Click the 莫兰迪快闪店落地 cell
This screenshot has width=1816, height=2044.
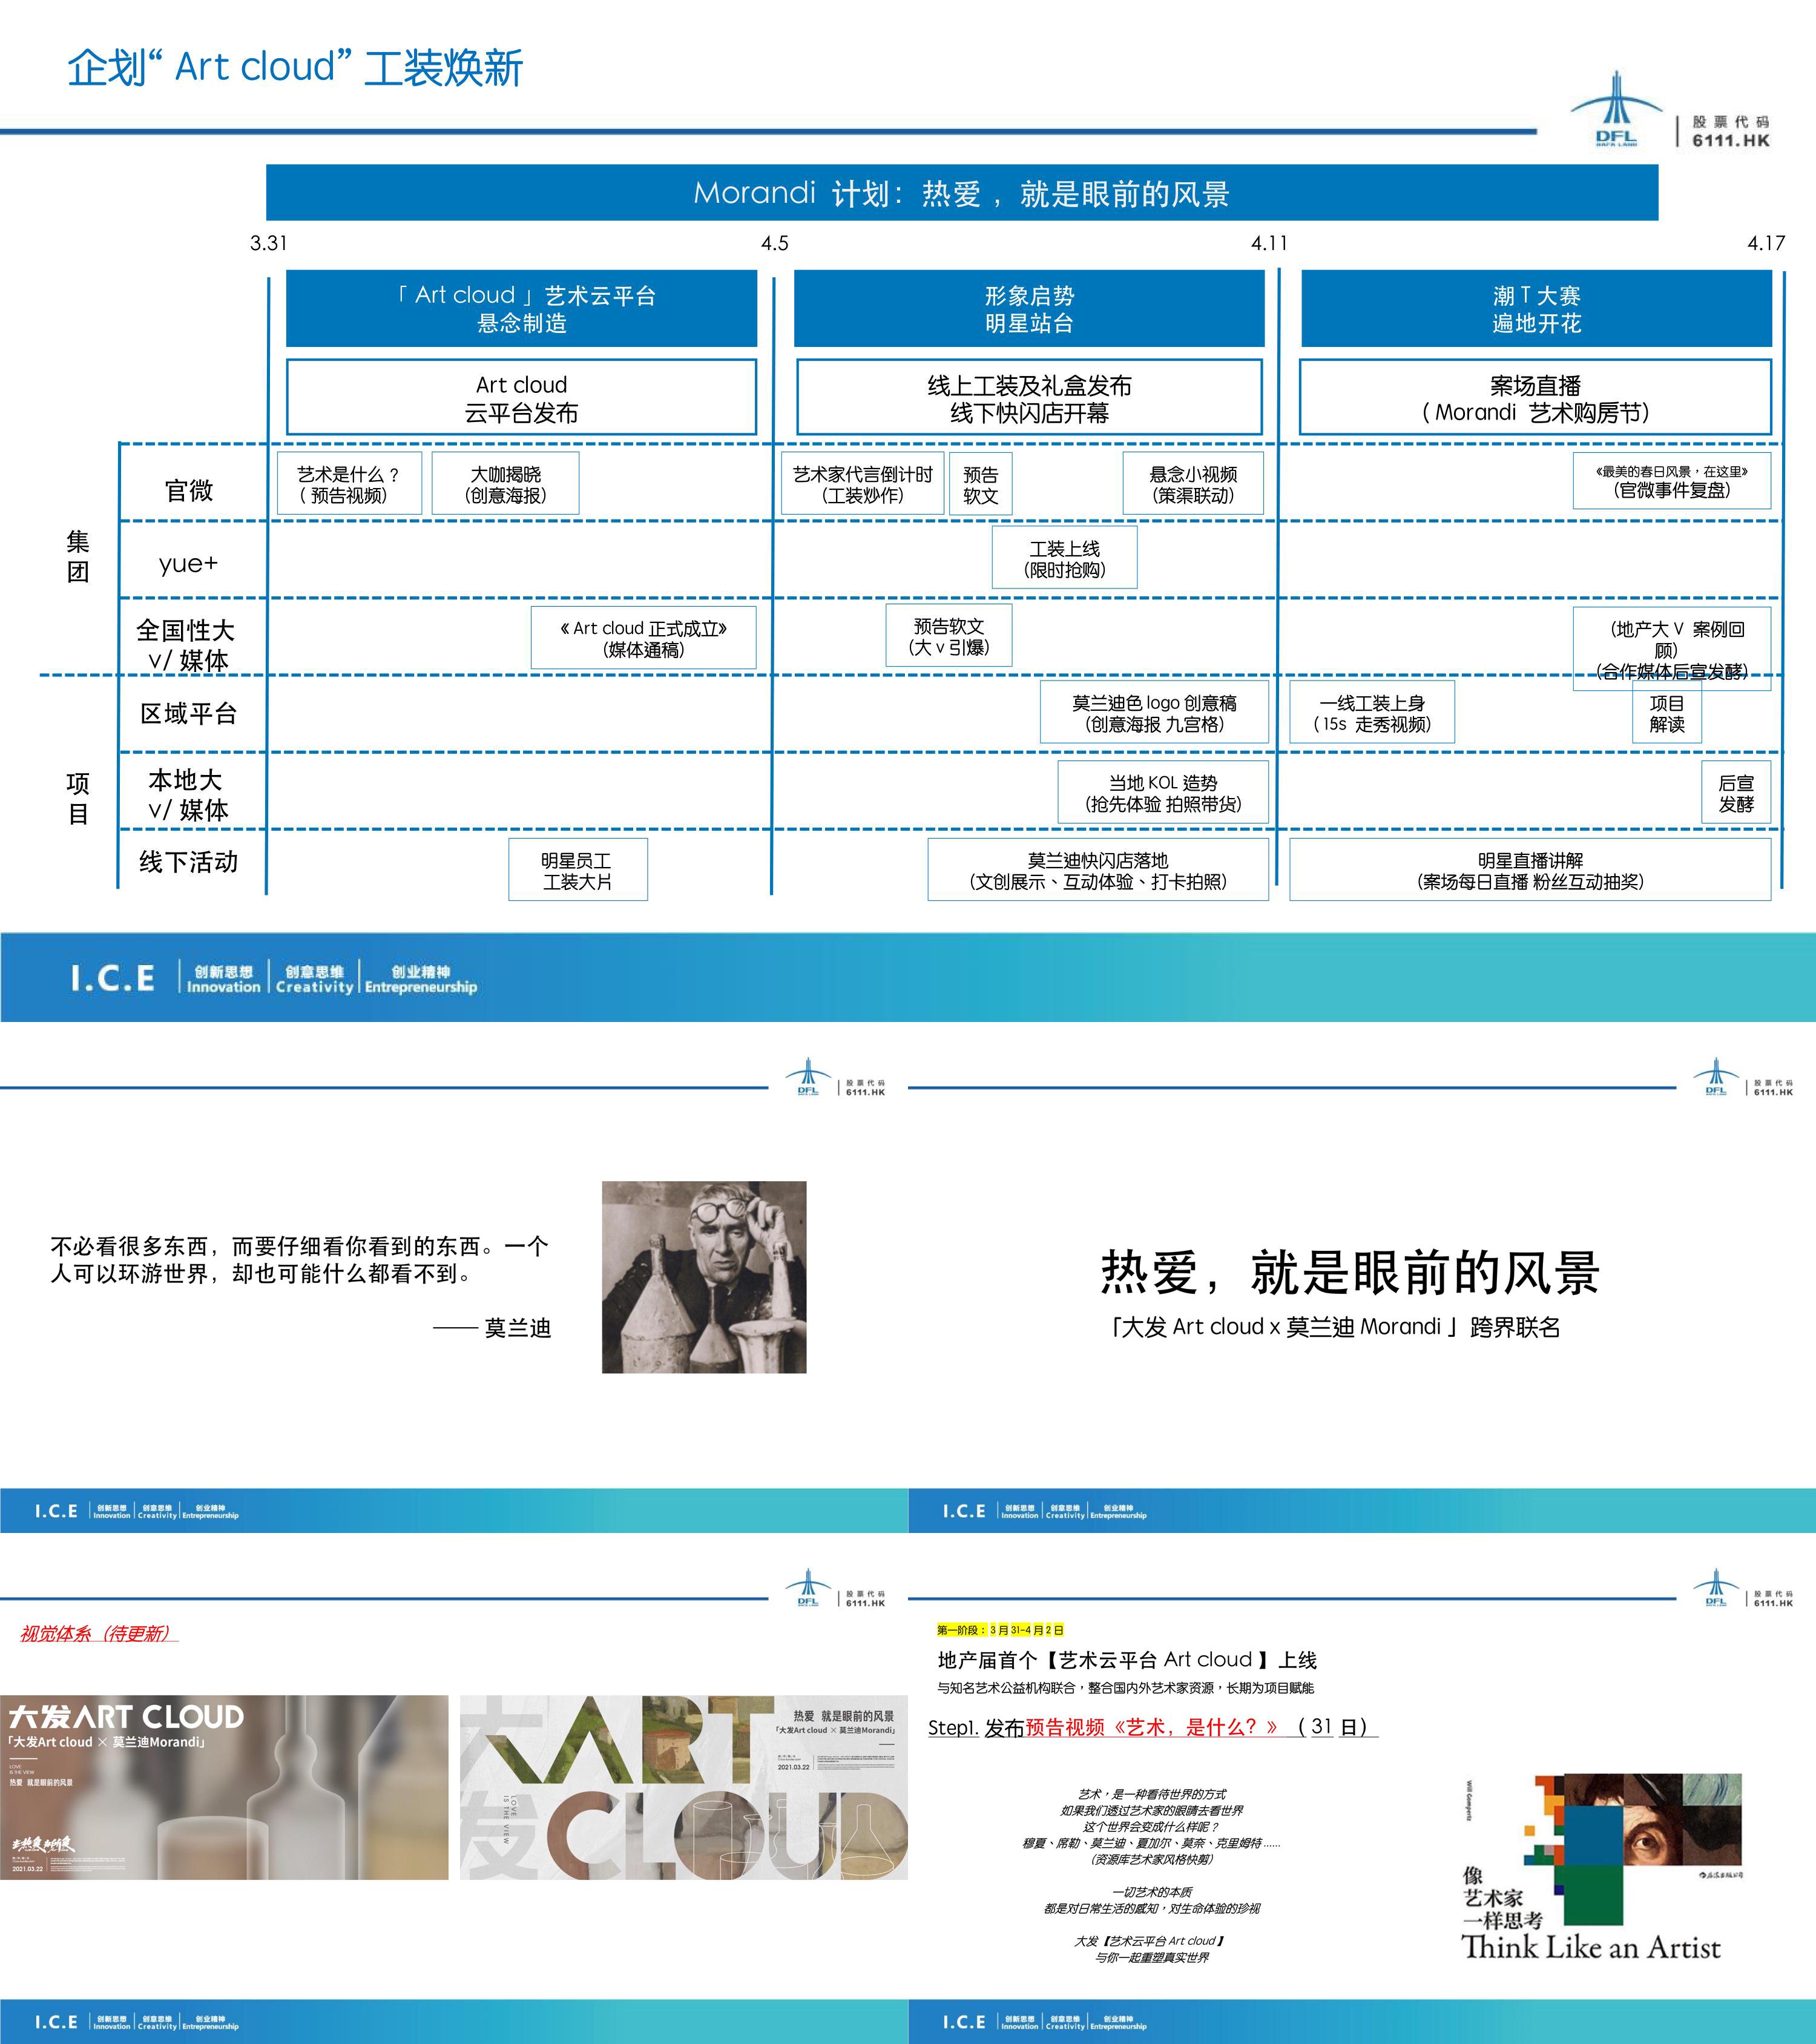[1098, 870]
